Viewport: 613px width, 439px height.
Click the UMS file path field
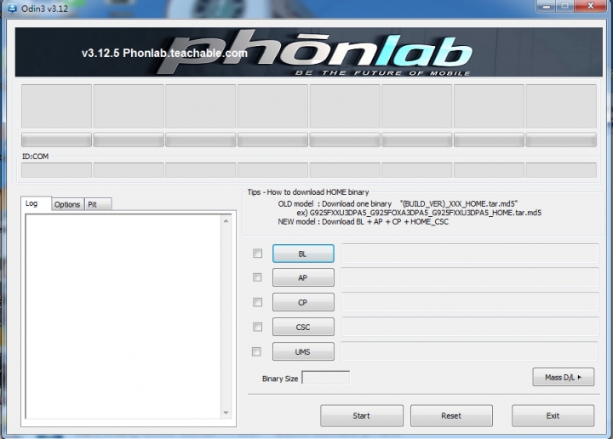coord(469,351)
